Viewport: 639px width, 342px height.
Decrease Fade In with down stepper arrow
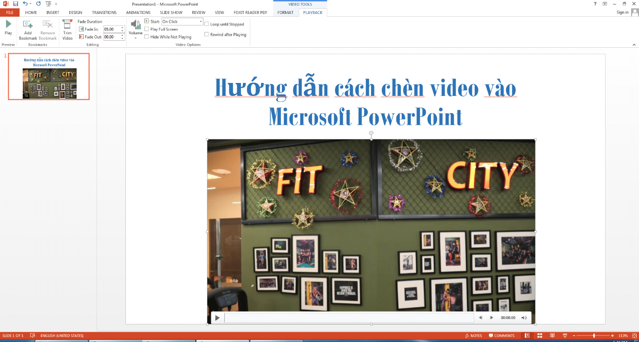click(122, 31)
